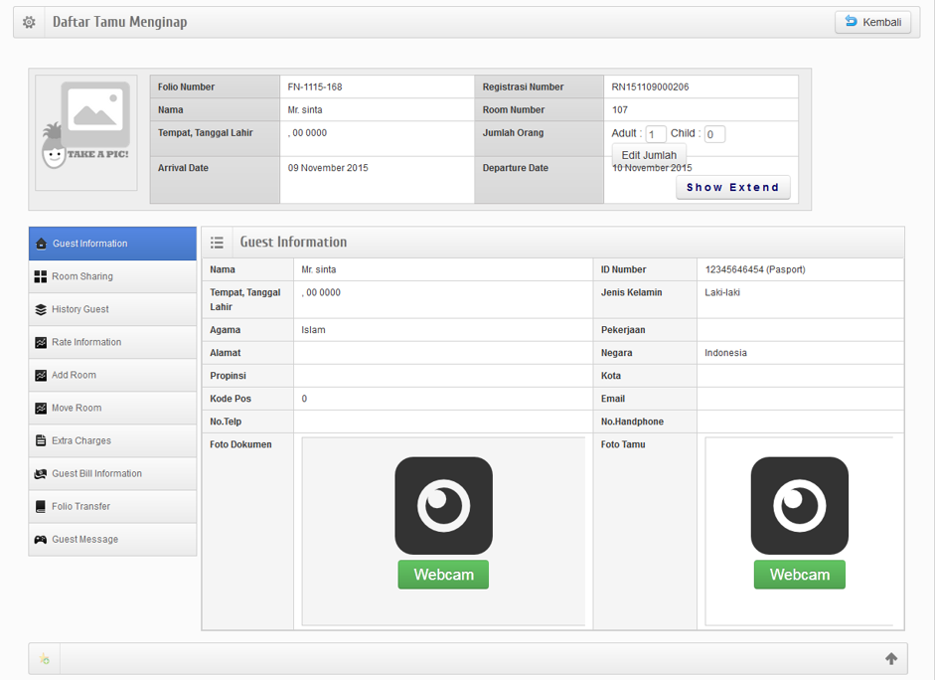Click the Extra Charges document icon

tap(41, 441)
